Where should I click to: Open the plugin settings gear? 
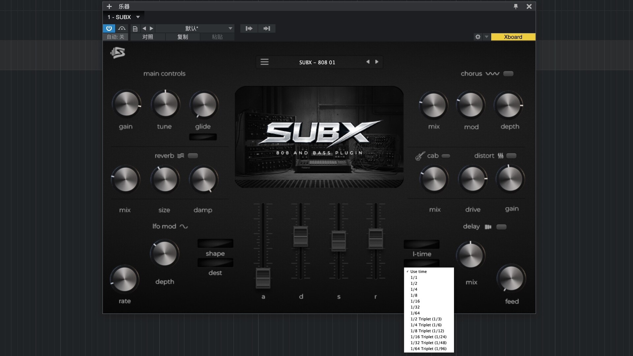pyautogui.click(x=478, y=37)
